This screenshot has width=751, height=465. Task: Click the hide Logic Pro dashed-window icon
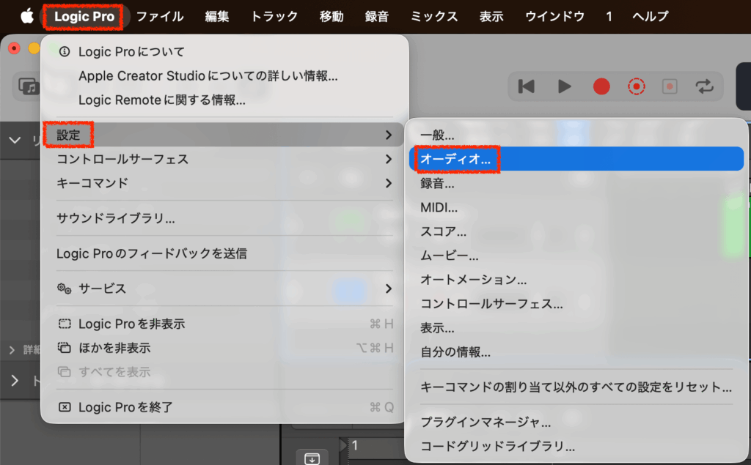65,324
